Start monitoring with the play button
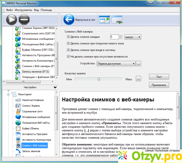Image resolution: width=182 pixels, height=163 pixels. 11,20
